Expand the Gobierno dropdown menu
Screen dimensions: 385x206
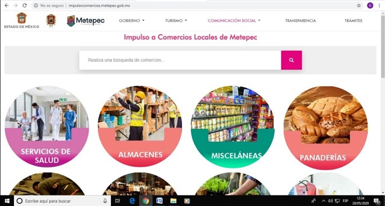click(132, 21)
